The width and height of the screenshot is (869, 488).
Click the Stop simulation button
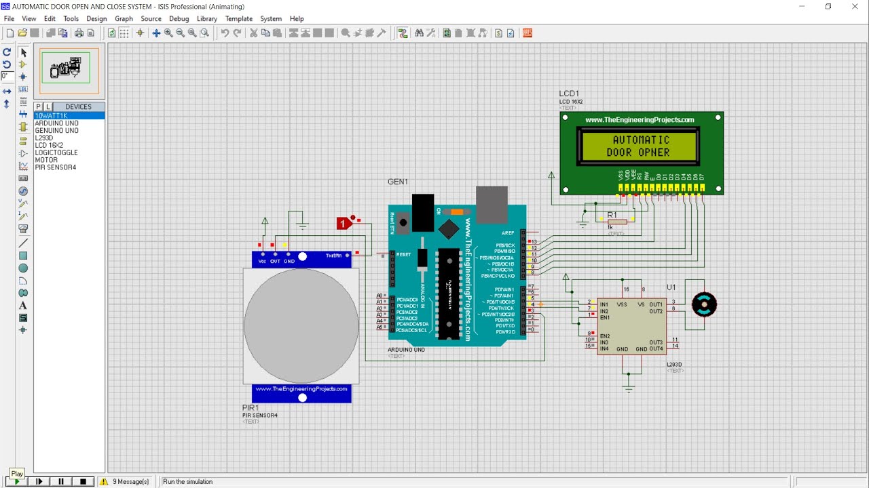[x=83, y=482]
